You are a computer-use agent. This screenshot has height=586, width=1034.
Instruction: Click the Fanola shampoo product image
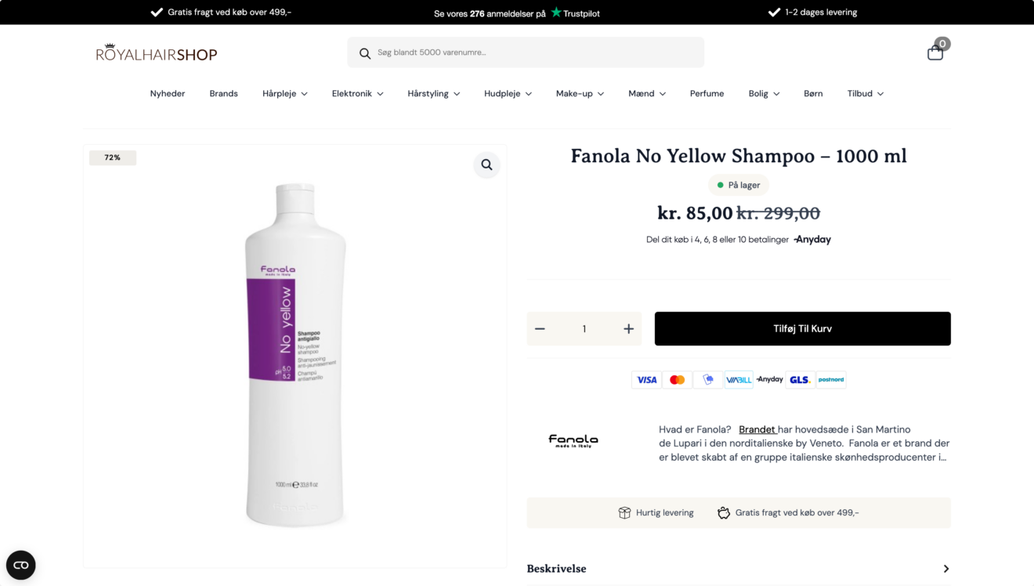point(295,355)
